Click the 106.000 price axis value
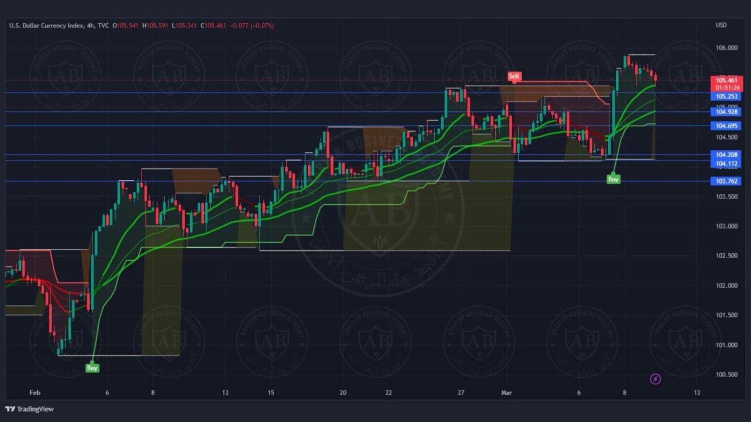751x422 pixels. (x=726, y=48)
